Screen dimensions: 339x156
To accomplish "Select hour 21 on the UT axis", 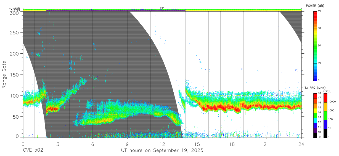I will (267, 144).
